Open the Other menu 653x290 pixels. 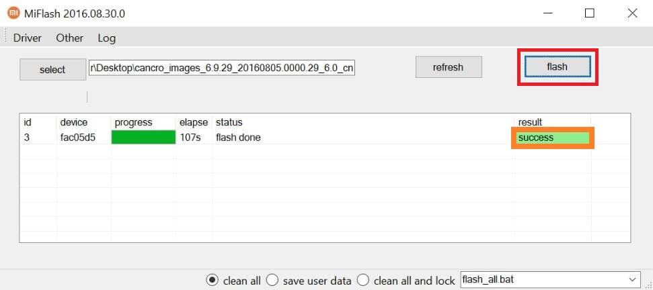(x=69, y=38)
